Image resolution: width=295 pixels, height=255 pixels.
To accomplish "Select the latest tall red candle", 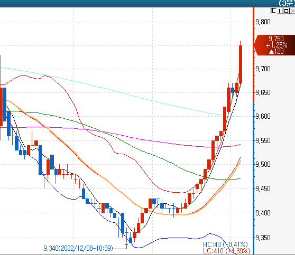I will pyautogui.click(x=241, y=64).
